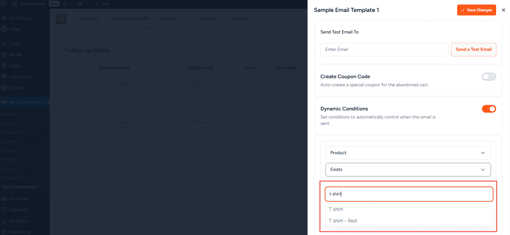
Task: Click the Enter Email input field
Action: (384, 50)
